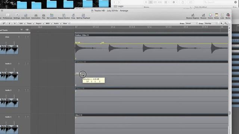Open the pointer tool menu
Viewport: 239px width, 134px height.
coord(221,23)
